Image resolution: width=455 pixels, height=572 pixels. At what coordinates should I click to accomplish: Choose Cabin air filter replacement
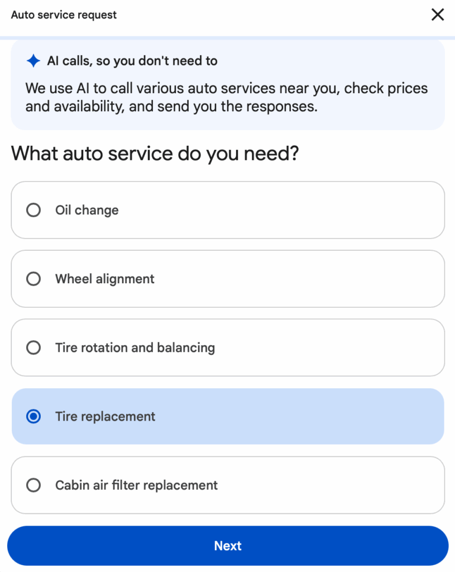(x=33, y=485)
